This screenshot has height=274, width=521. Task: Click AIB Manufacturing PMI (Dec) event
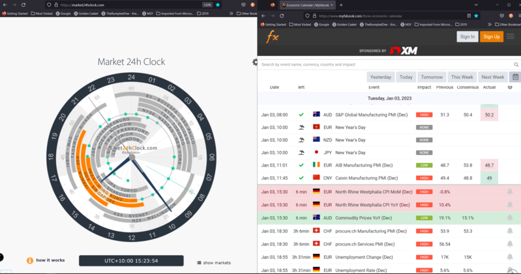[x=364, y=165]
